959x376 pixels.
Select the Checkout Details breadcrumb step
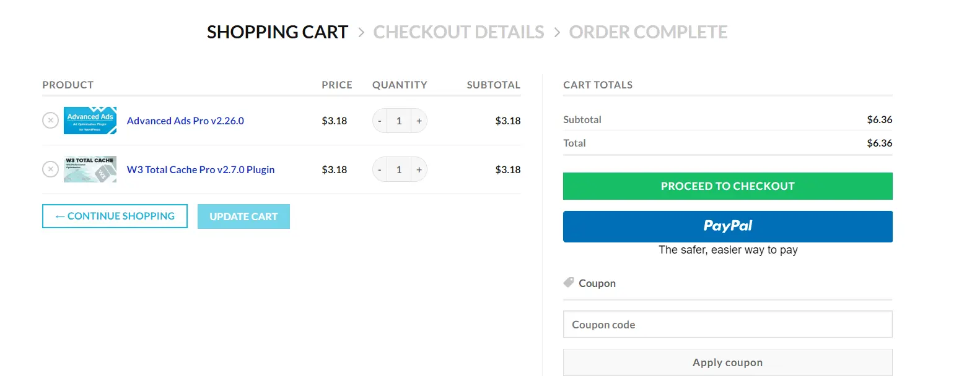458,32
